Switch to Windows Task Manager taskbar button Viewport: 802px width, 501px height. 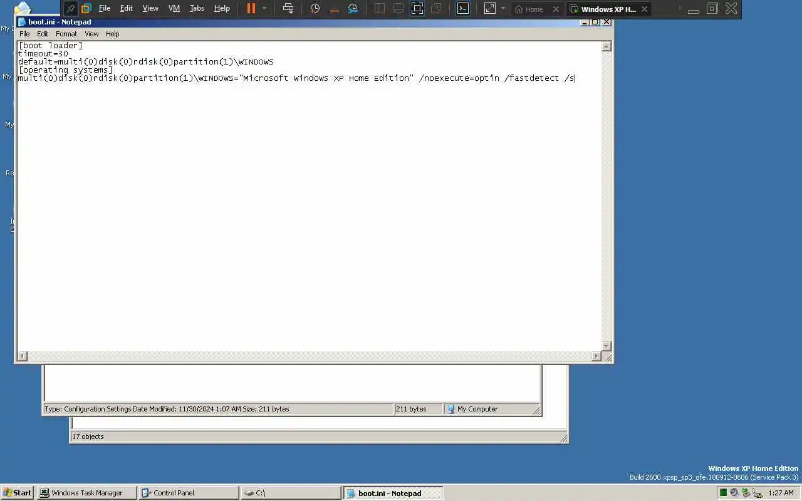[x=87, y=493]
